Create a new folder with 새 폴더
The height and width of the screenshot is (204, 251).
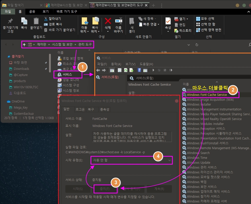coord(132,25)
